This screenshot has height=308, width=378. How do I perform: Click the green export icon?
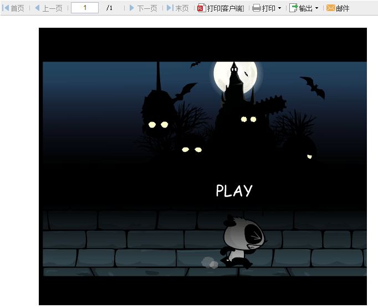pos(293,8)
